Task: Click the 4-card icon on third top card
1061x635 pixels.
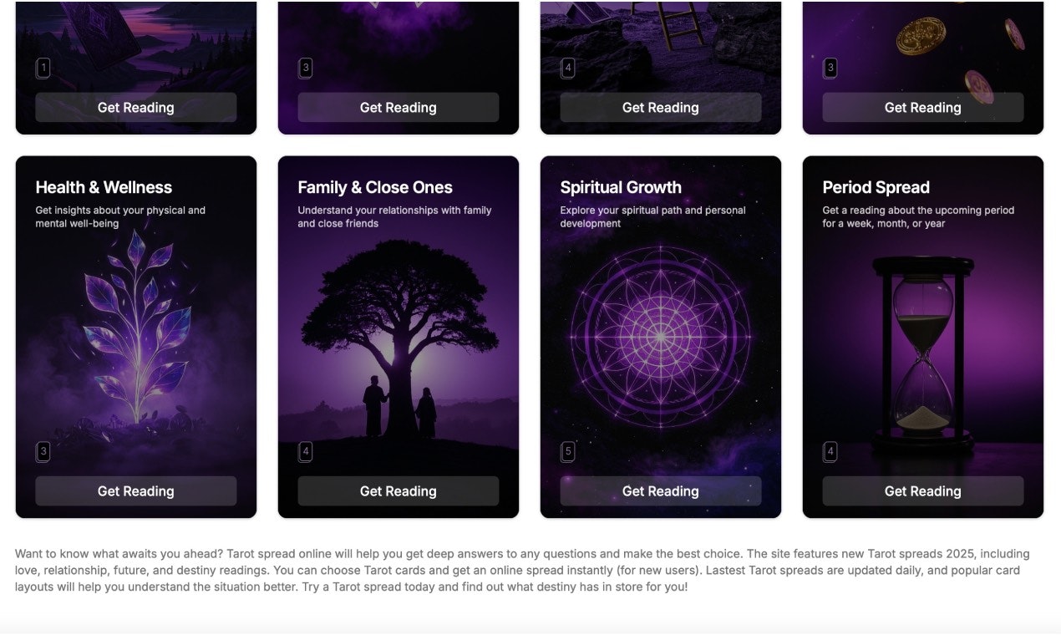Action: tap(568, 68)
